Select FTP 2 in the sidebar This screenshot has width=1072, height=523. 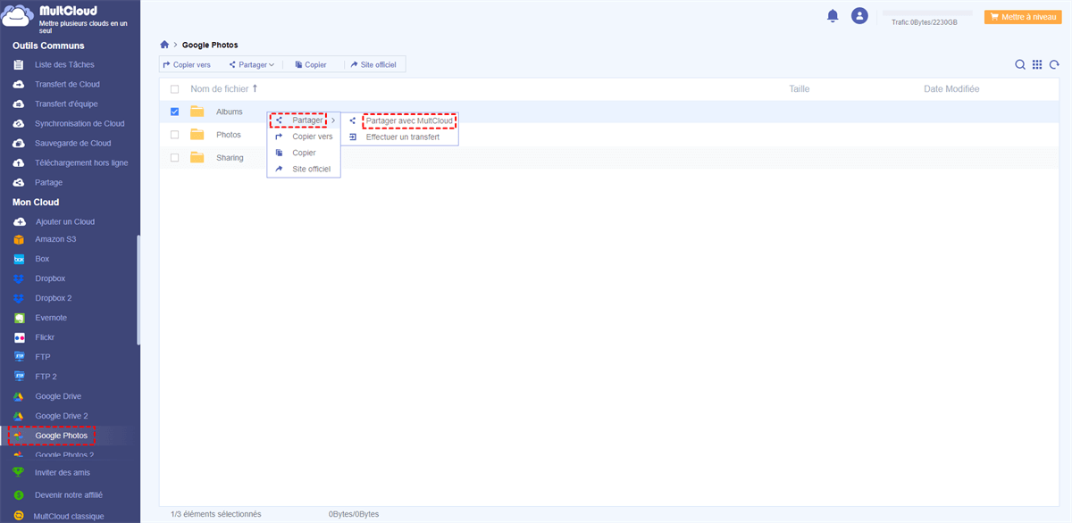[x=46, y=377]
